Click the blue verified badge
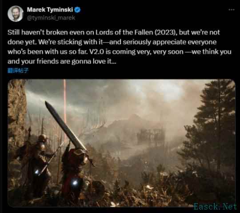This screenshot has width=240, height=213. [77, 10]
